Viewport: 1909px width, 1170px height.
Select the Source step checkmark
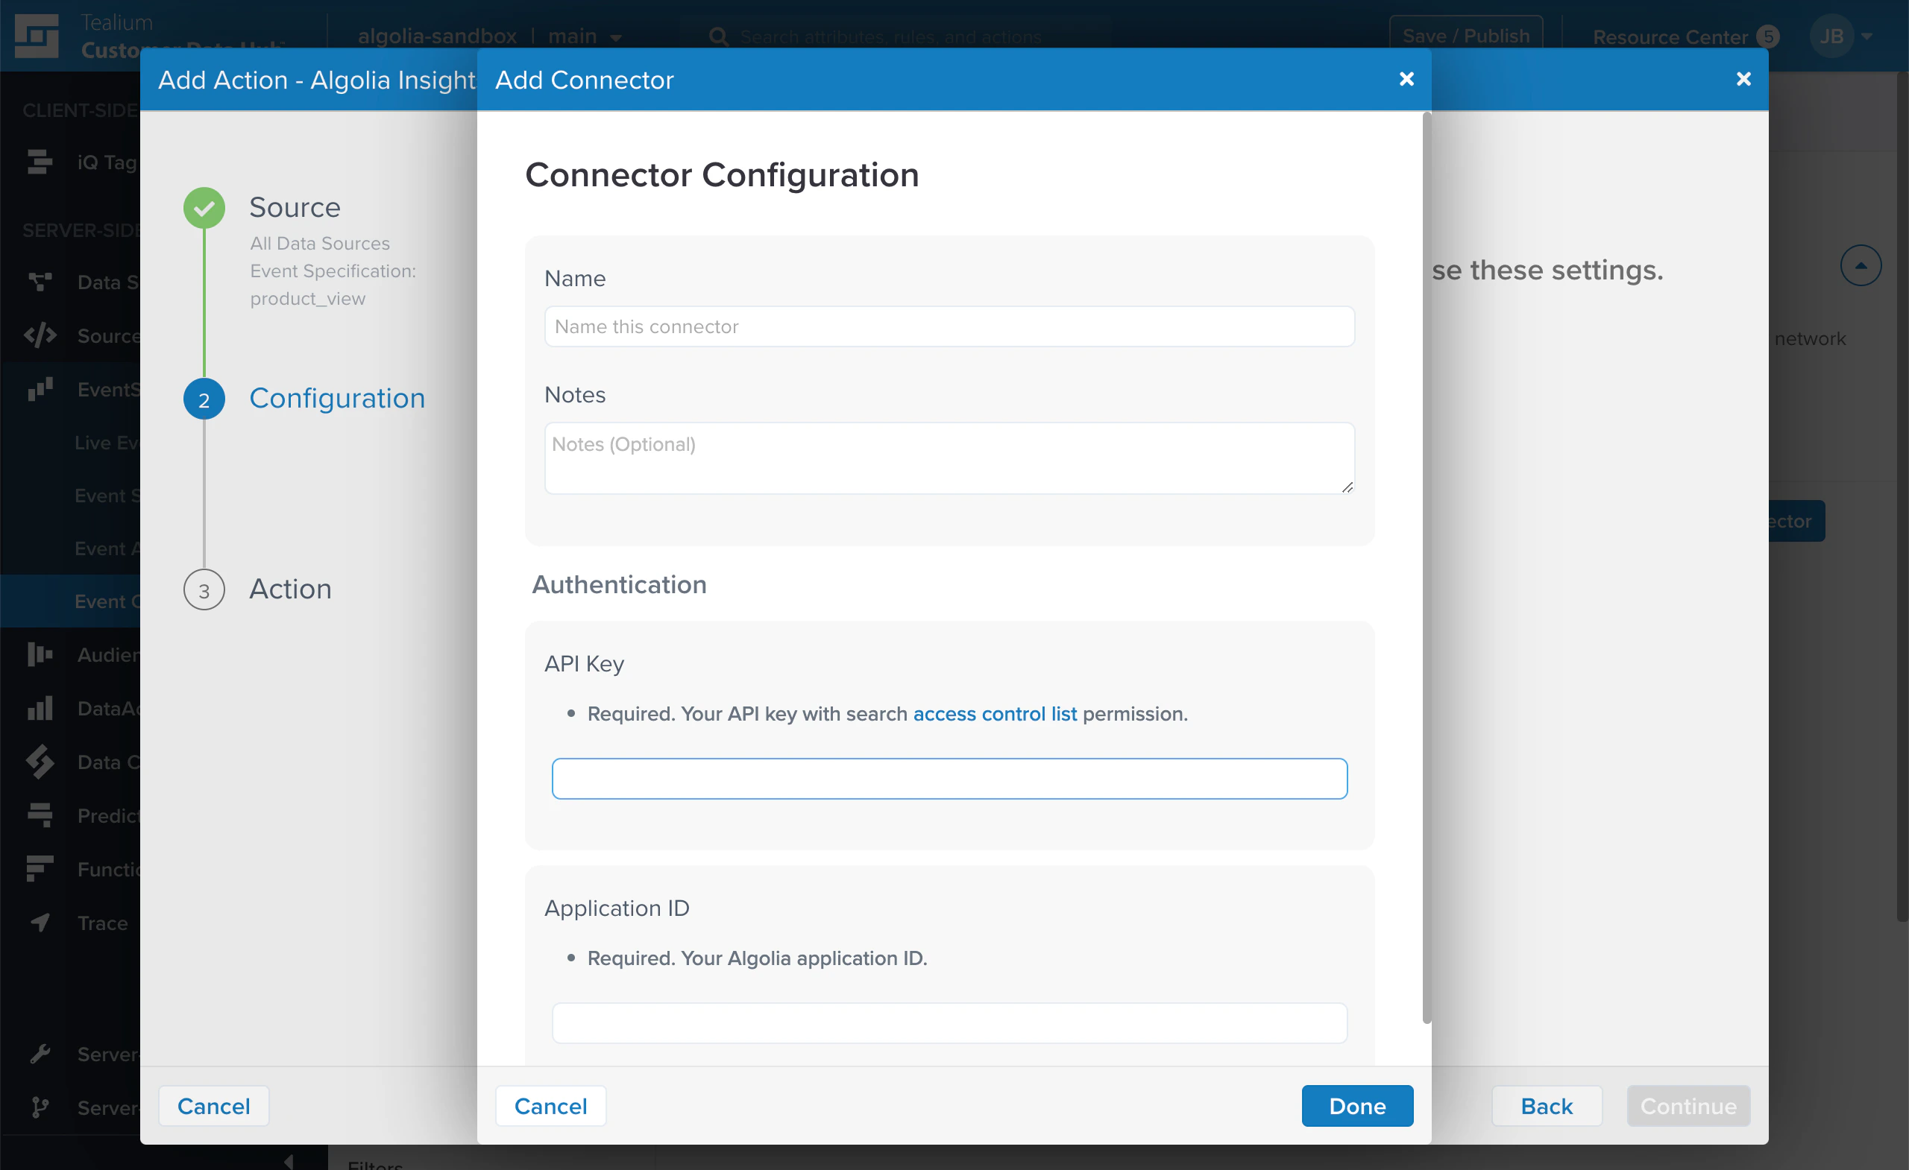(204, 207)
